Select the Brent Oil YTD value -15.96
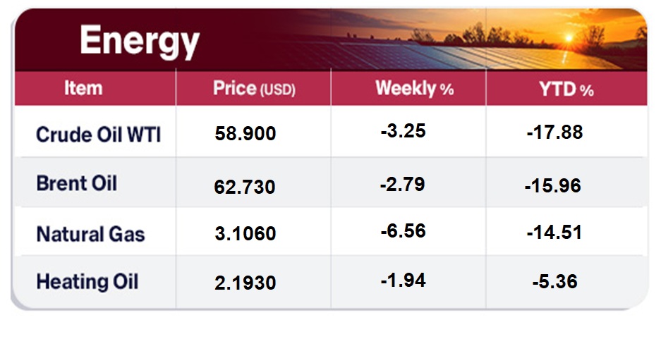The image size is (661, 339). click(553, 186)
